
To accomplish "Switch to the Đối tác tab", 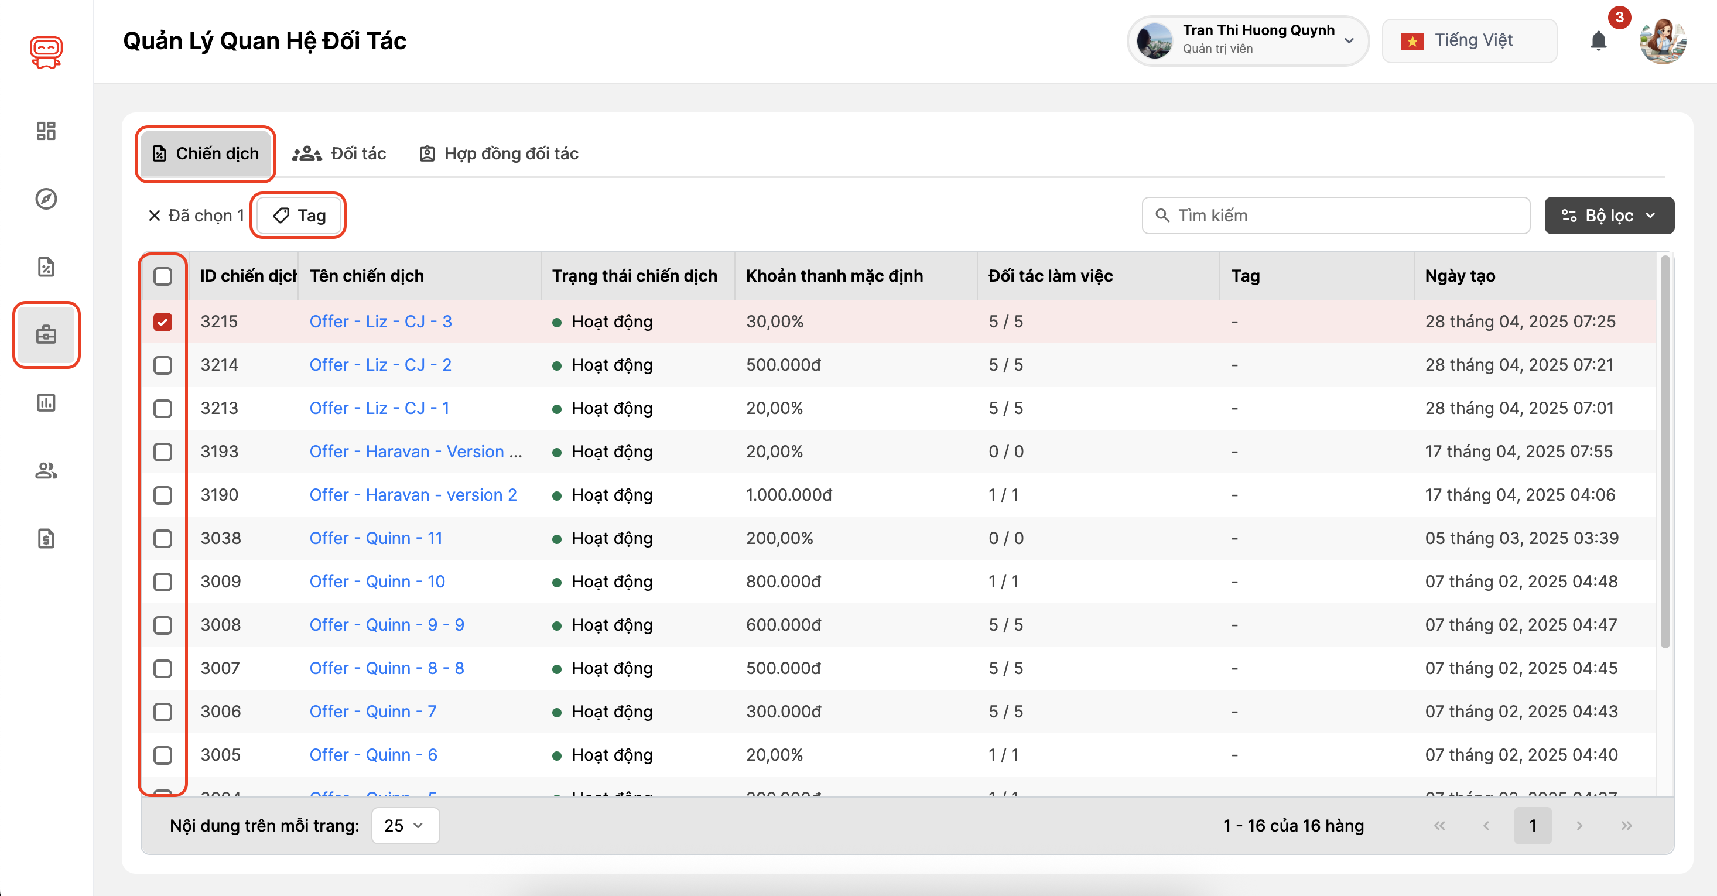I will (339, 154).
